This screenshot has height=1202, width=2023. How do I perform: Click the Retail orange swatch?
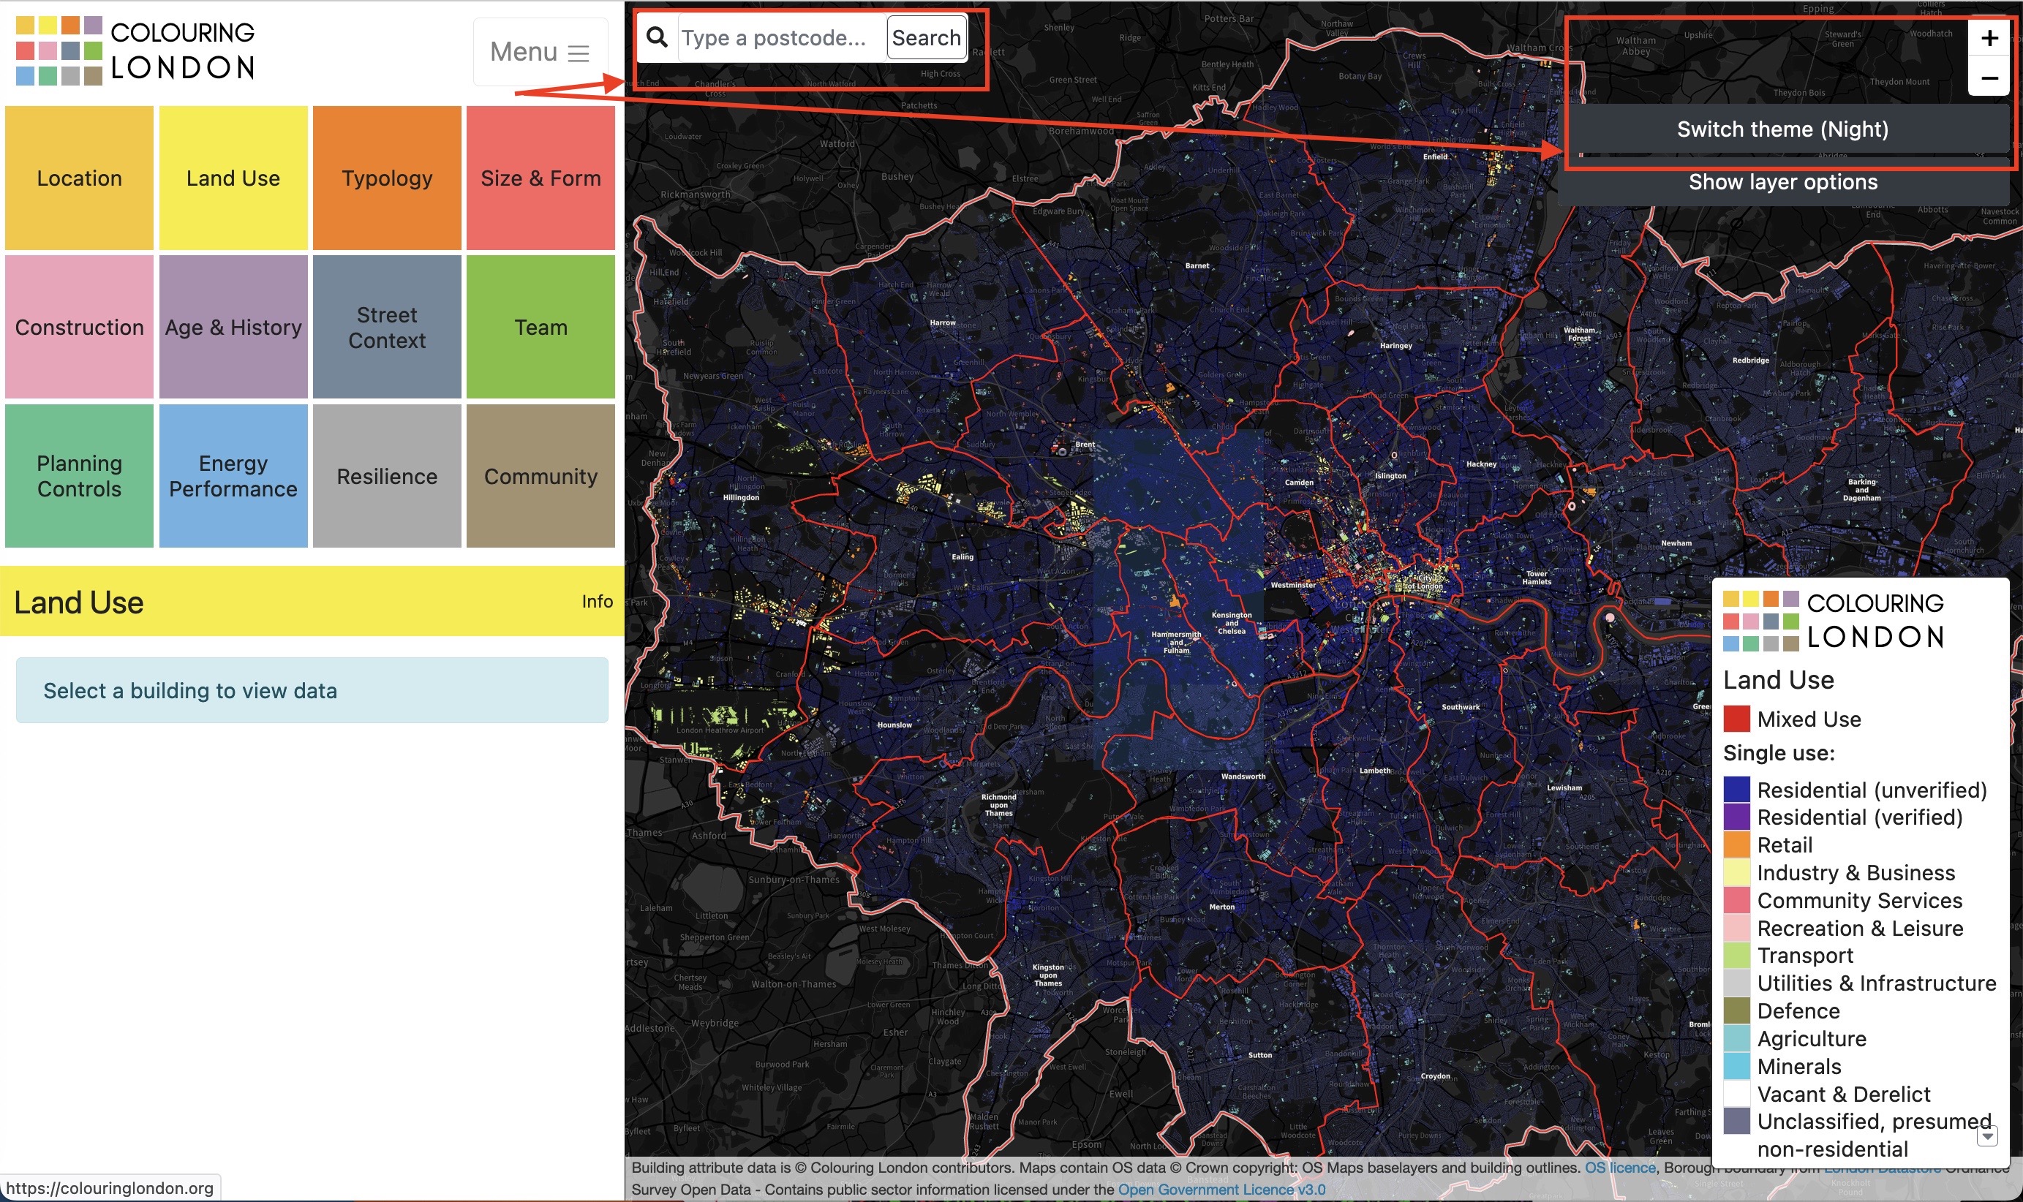click(x=1736, y=844)
